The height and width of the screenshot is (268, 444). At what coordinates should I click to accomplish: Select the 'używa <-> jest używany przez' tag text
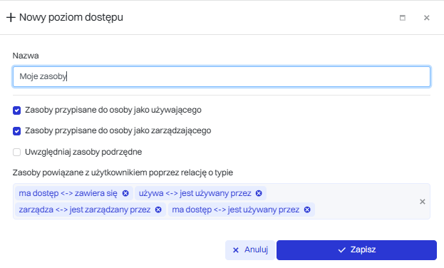(195, 193)
